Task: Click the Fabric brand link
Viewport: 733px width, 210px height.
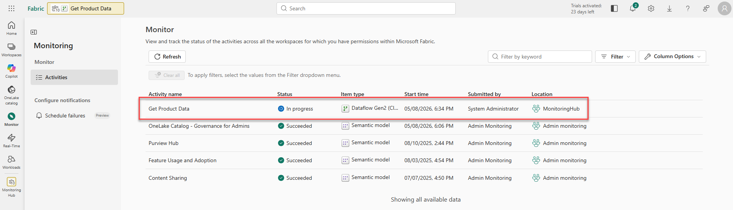Action: (x=36, y=8)
